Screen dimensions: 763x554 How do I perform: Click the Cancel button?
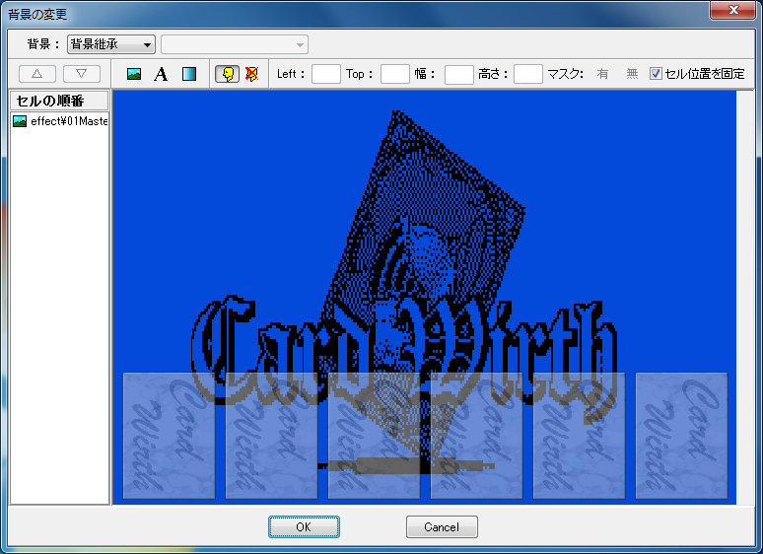click(x=442, y=526)
